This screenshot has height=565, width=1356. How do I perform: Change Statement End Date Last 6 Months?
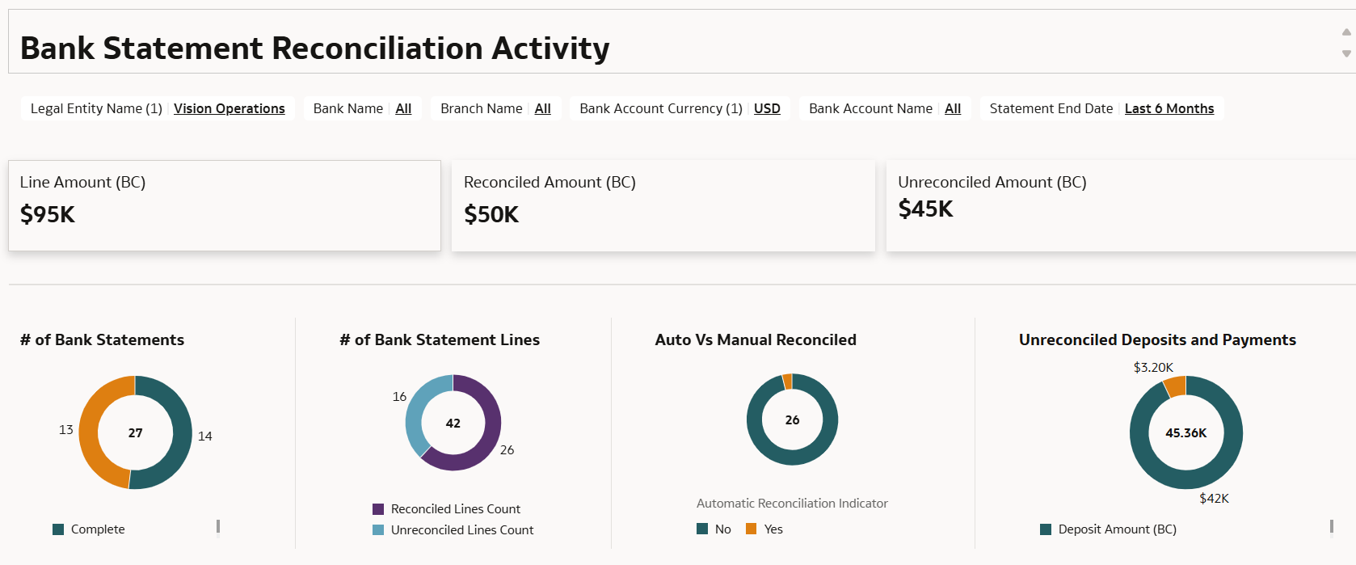tap(1169, 108)
